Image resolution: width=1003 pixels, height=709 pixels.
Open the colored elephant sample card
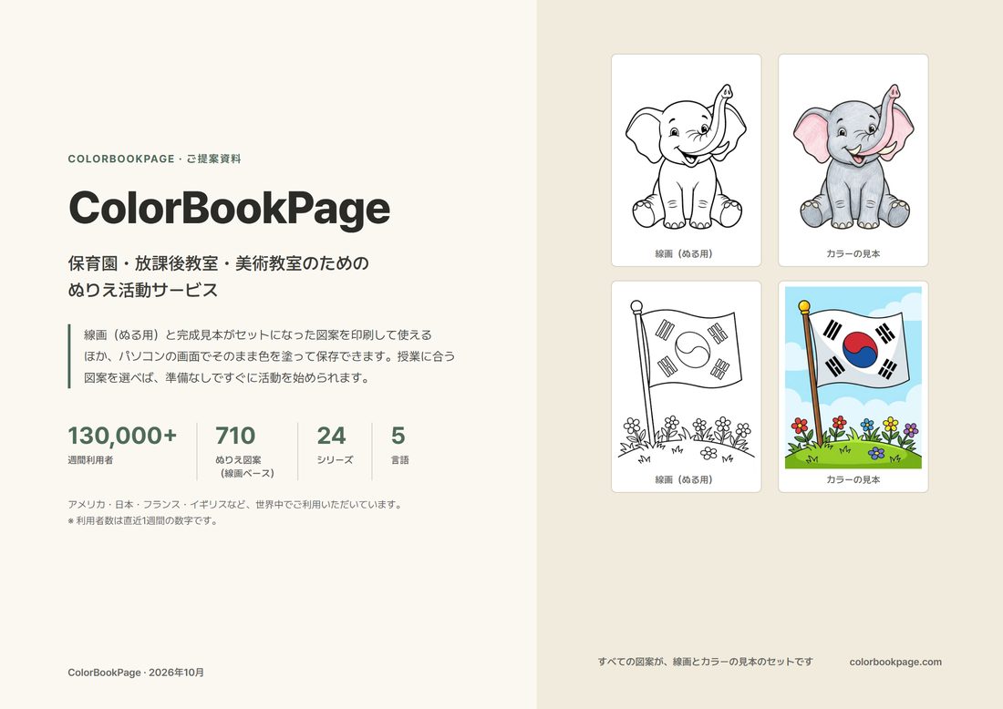(x=853, y=160)
